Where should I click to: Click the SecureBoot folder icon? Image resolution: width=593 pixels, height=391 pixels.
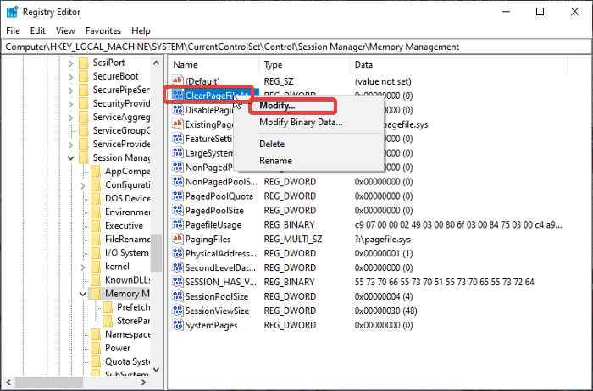coord(83,76)
